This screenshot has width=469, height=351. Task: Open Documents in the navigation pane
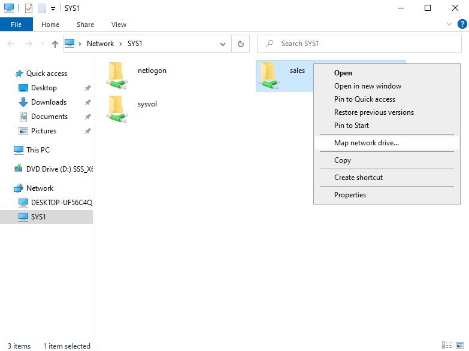[x=49, y=117]
